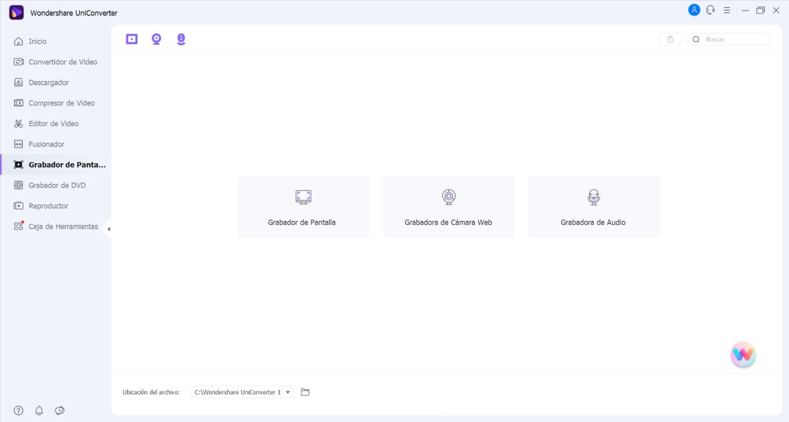The image size is (789, 422).
Task: Open the user account profile icon
Action: [694, 10]
